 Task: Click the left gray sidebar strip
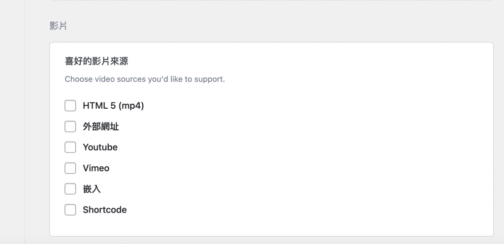12,123
